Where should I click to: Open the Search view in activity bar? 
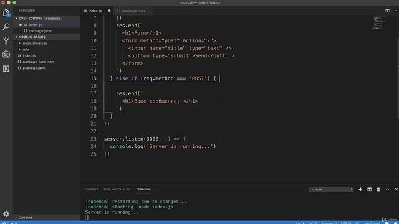pos(6,26)
